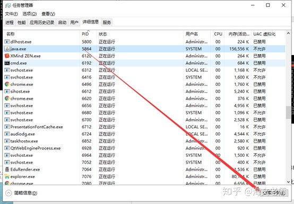Switch to the 进程 tab
The height and width of the screenshot is (204, 294).
[10, 22]
